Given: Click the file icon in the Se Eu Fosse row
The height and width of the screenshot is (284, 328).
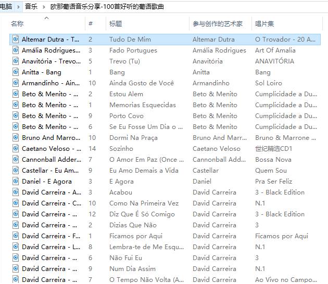Looking at the screenshot, I should (16, 126).
